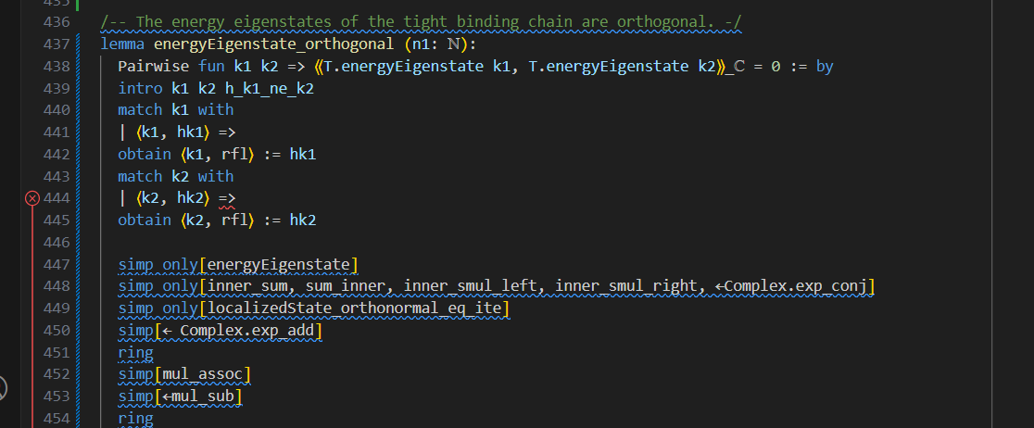This screenshot has width=1034, height=428.
Task: Click line number 437 in the gutter
Action: tap(57, 44)
